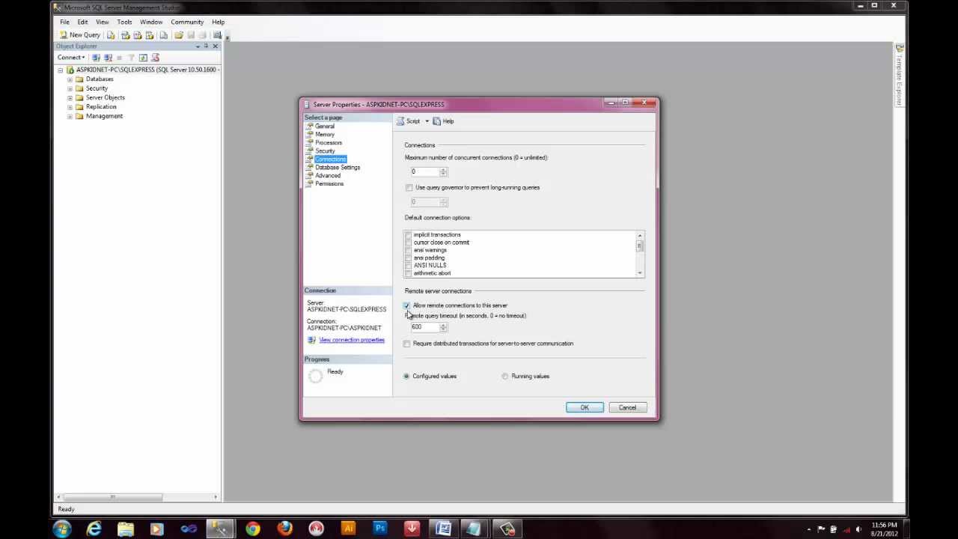This screenshot has height=539, width=958.
Task: Click the system clock showing 11:56 PM
Action: [x=884, y=526]
